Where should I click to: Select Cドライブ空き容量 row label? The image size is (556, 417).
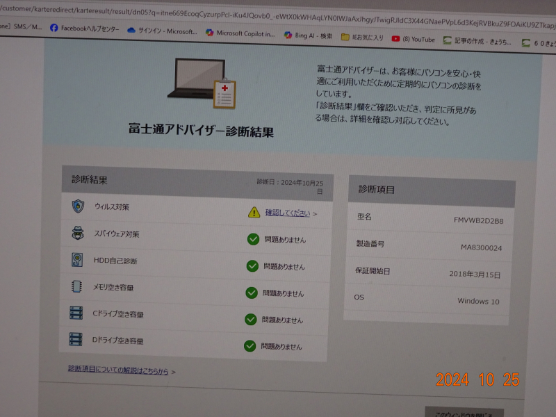117,314
